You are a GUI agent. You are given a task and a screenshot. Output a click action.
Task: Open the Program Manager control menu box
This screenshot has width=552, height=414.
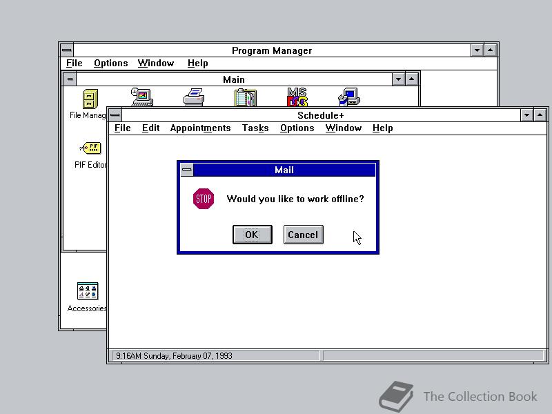click(67, 50)
